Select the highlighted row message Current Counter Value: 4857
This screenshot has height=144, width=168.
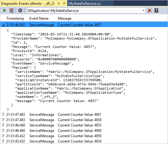79,25
